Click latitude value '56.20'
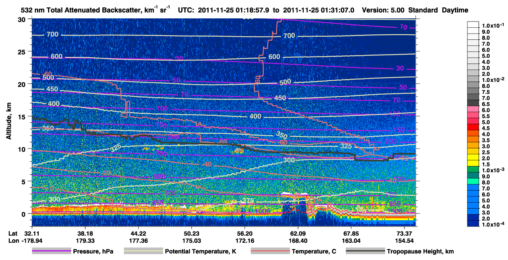Viewport: 508px width, 260px height. (x=245, y=233)
